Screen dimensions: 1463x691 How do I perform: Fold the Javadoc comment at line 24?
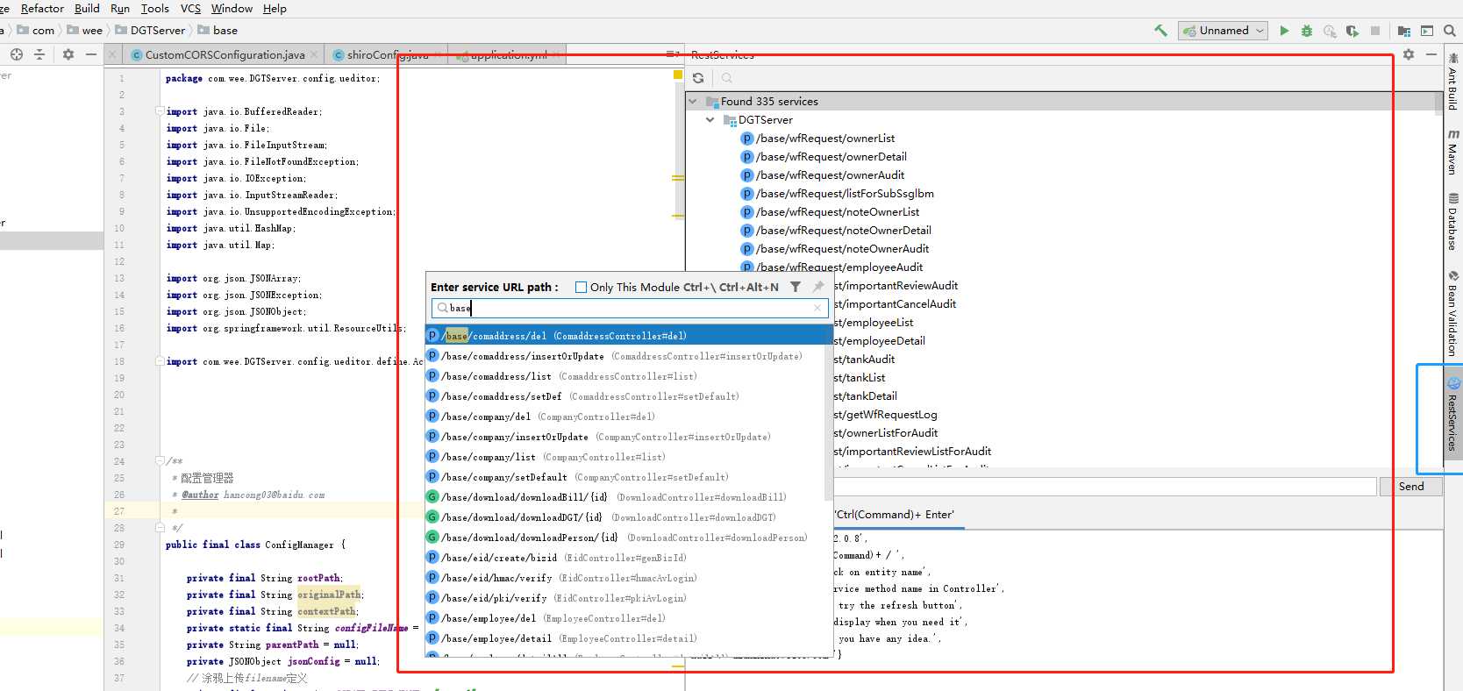pyautogui.click(x=159, y=460)
